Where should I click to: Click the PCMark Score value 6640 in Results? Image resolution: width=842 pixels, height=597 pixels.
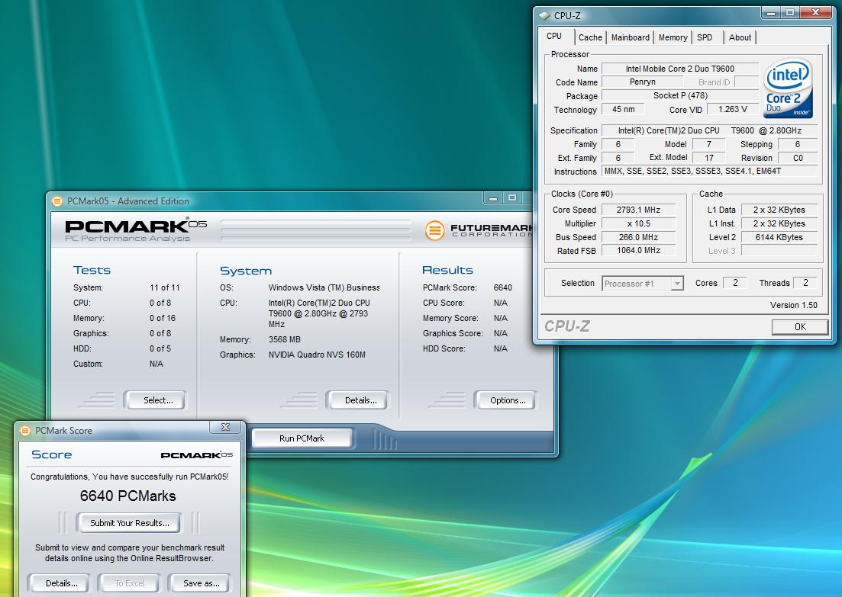click(x=502, y=287)
